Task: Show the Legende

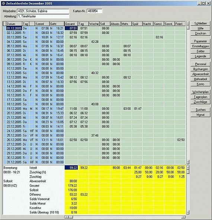Action: point(200,56)
